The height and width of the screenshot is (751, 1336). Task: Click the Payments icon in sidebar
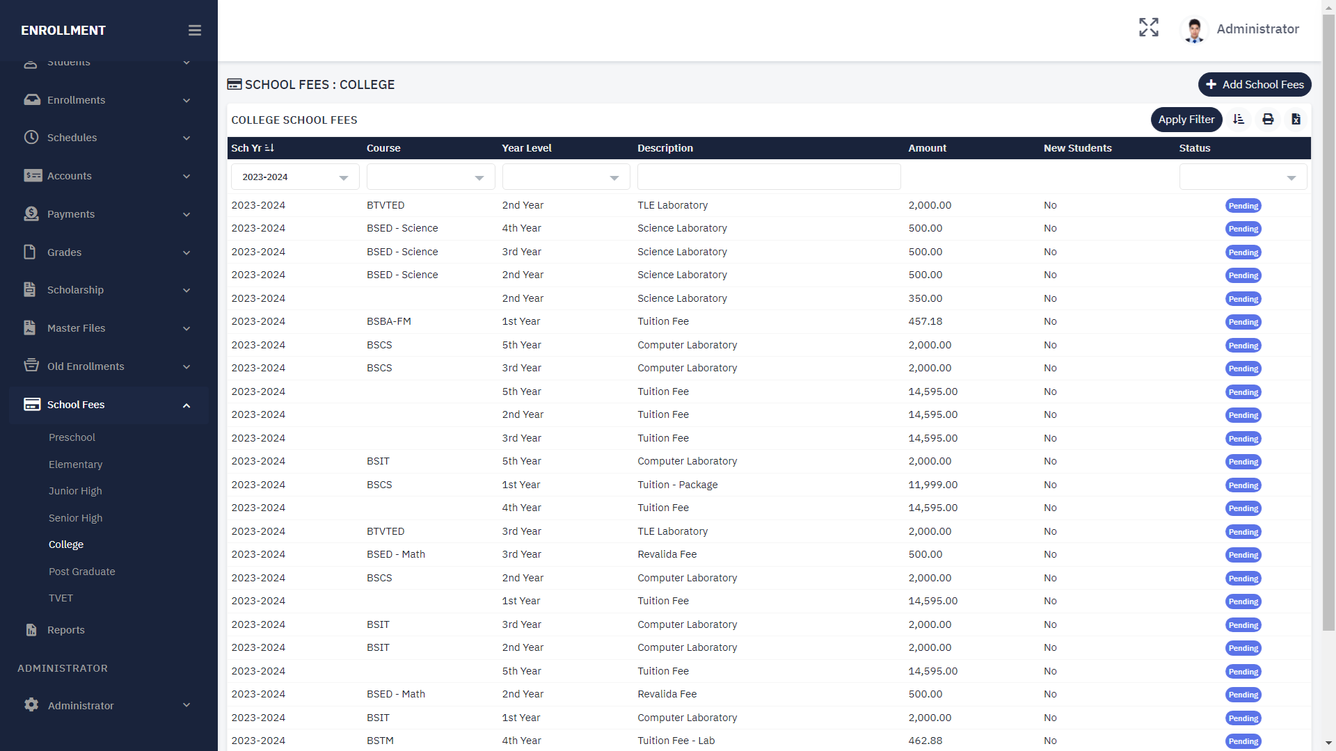coord(31,214)
